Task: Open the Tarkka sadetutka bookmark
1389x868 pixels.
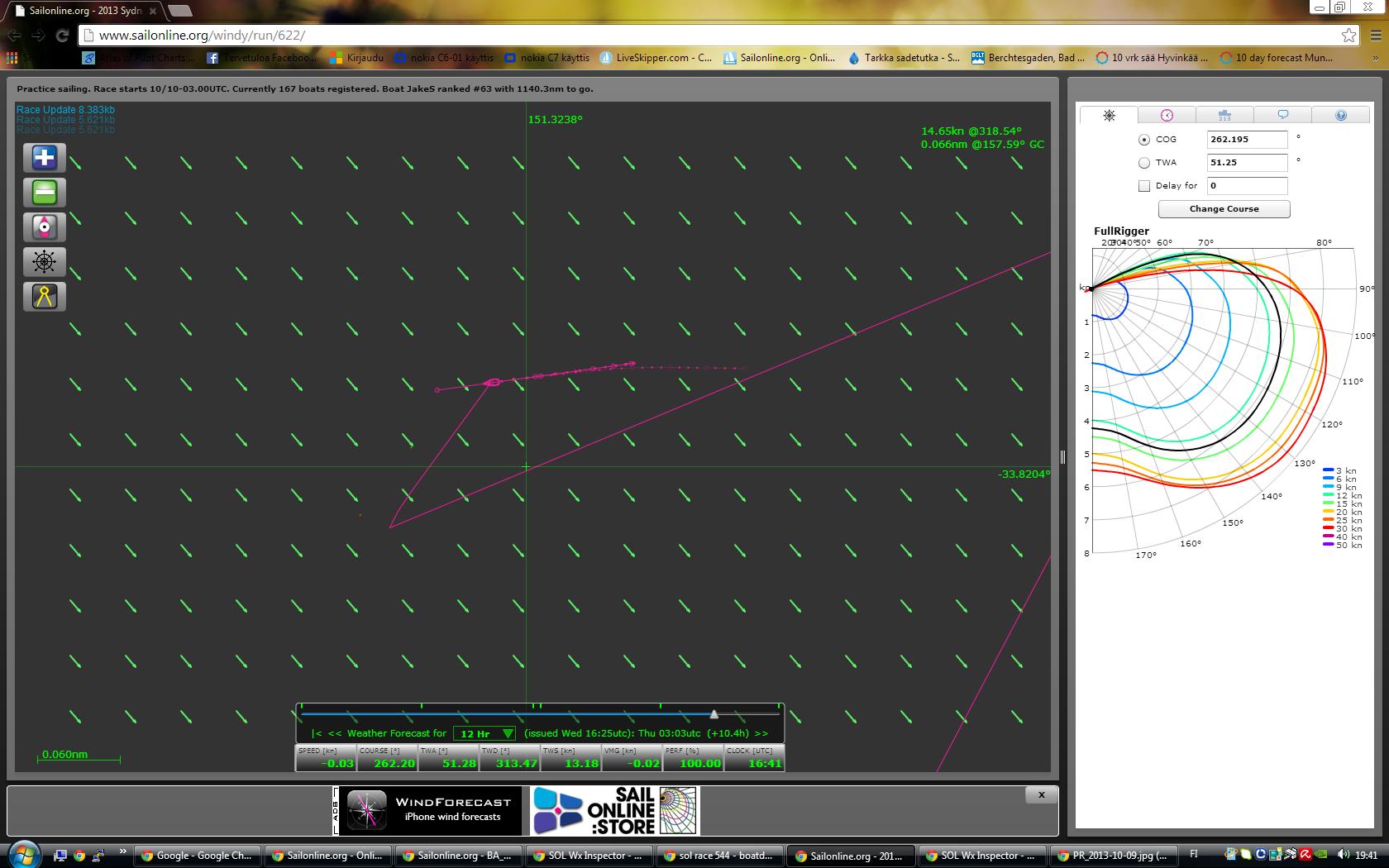Action: (905, 58)
